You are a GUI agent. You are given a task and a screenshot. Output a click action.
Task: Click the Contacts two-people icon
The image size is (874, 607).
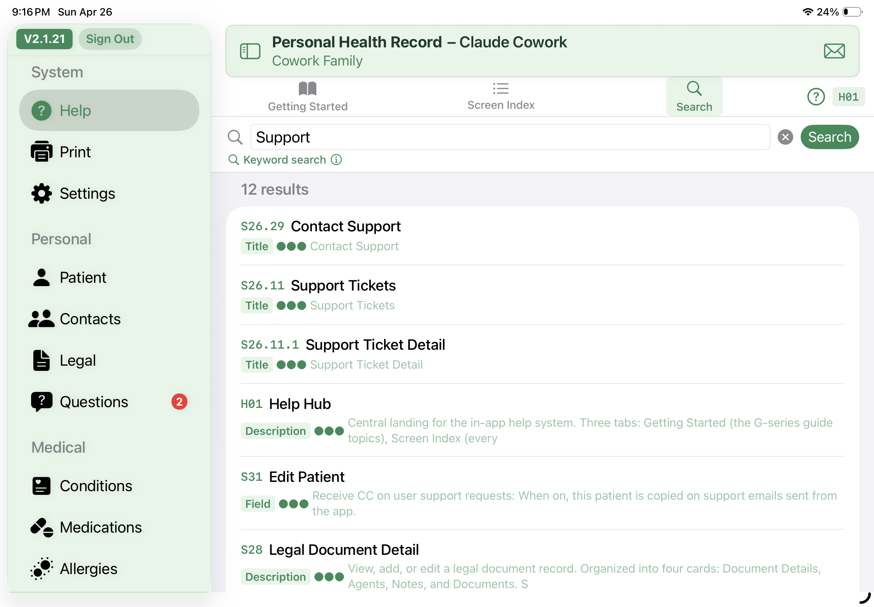(x=41, y=319)
